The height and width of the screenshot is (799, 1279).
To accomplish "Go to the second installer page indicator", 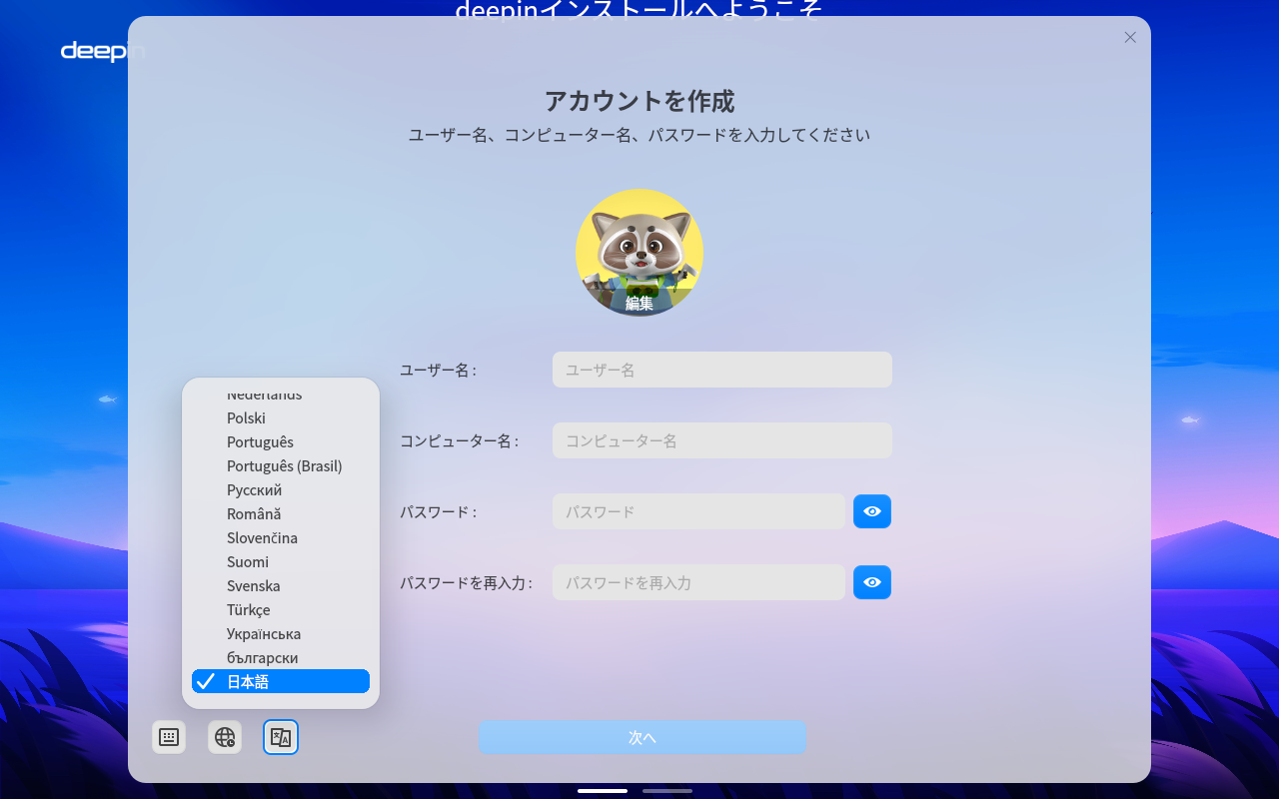I will click(x=667, y=791).
